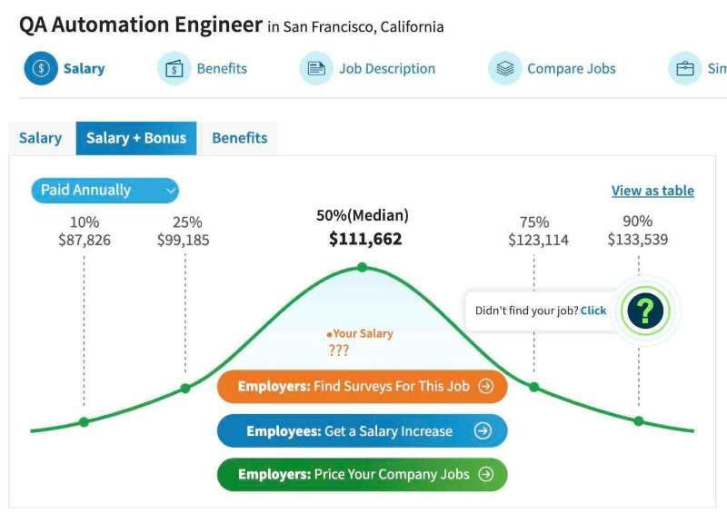Image resolution: width=727 pixels, height=523 pixels.
Task: Click the Compare Jobs layers icon
Action: pos(505,69)
